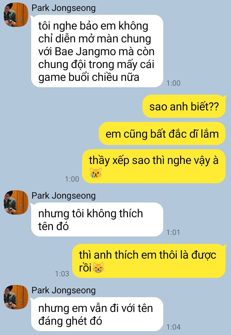Tap the "thầy xếp sao thì nghe vậy à" bubble

154,166
